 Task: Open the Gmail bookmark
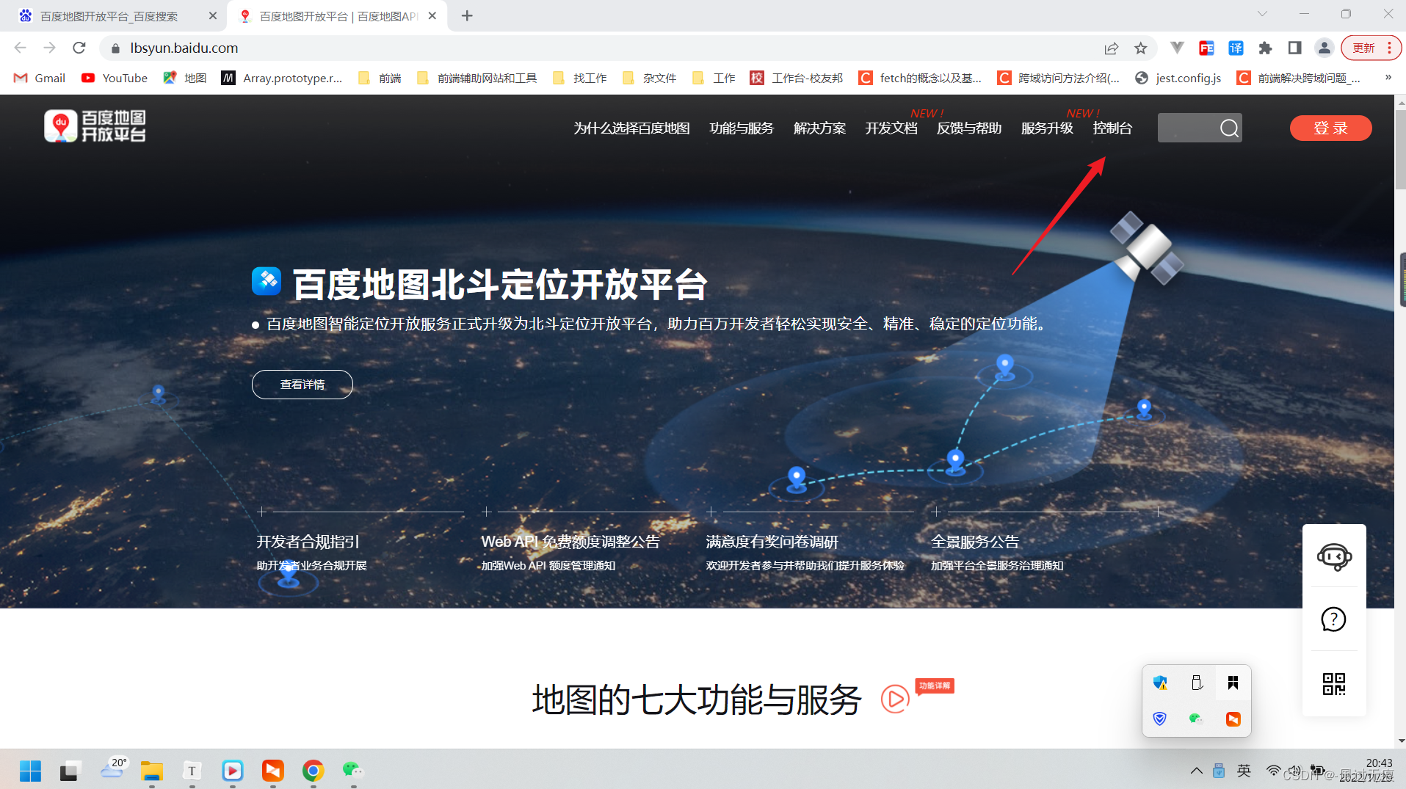point(40,78)
